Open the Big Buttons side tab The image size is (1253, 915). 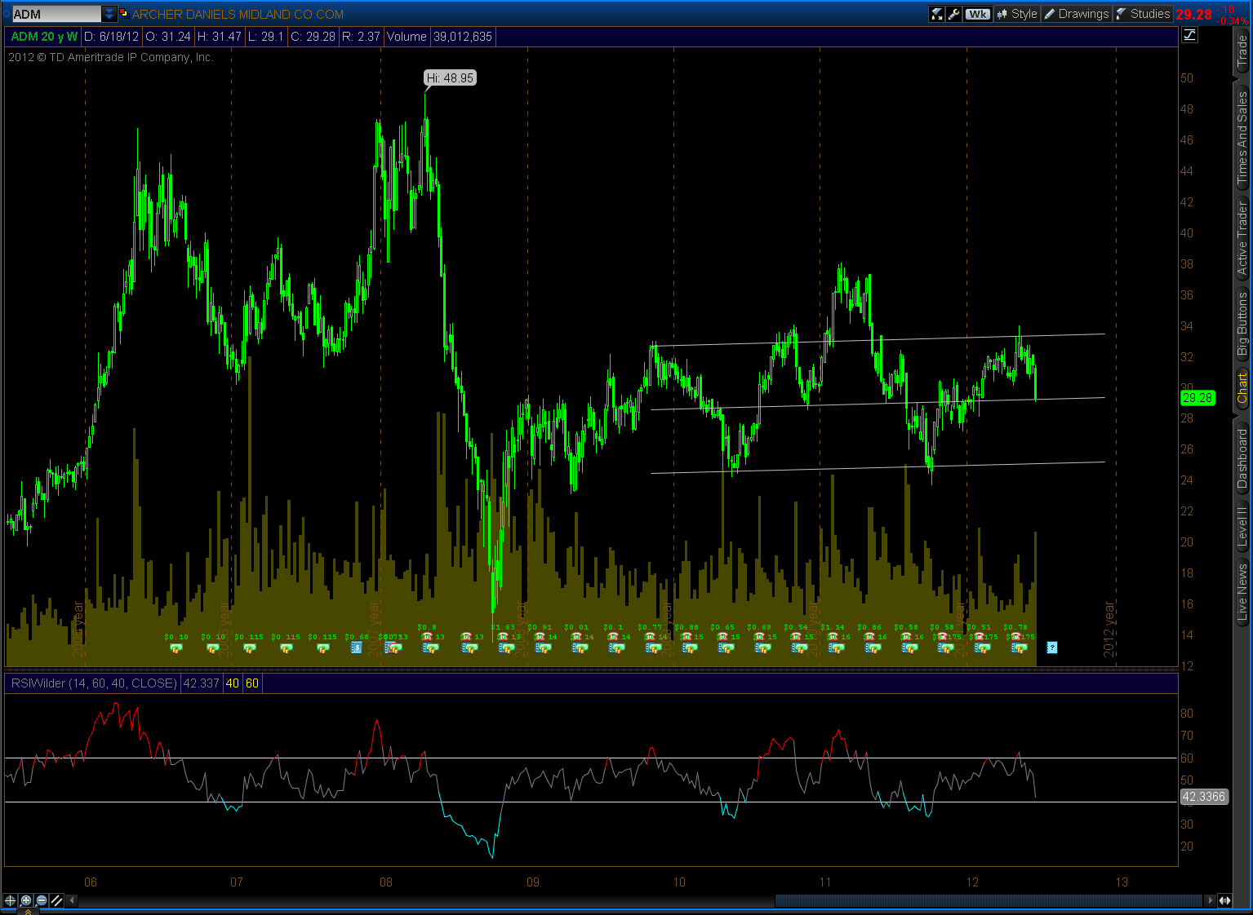1242,324
